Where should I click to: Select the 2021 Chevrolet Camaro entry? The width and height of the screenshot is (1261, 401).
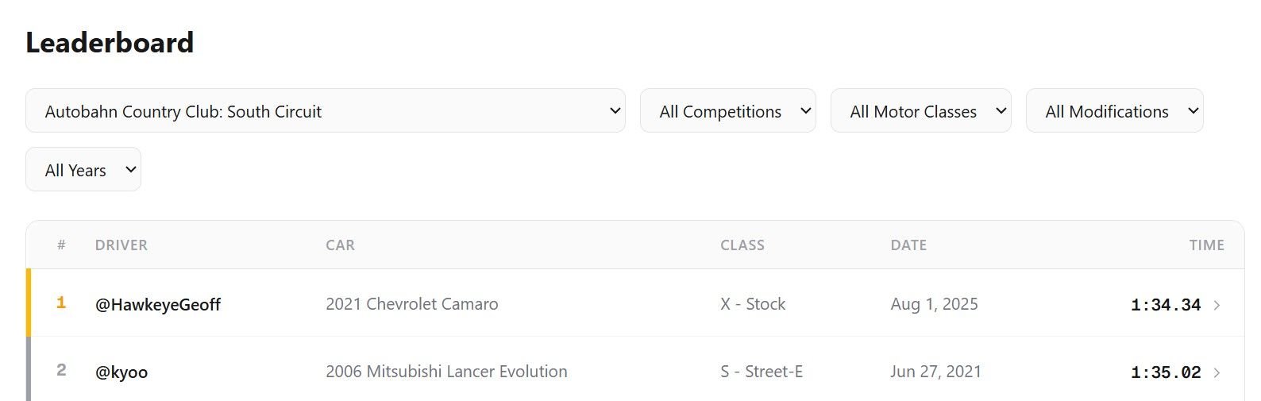click(411, 304)
